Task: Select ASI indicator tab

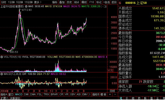Action: coord(79,94)
